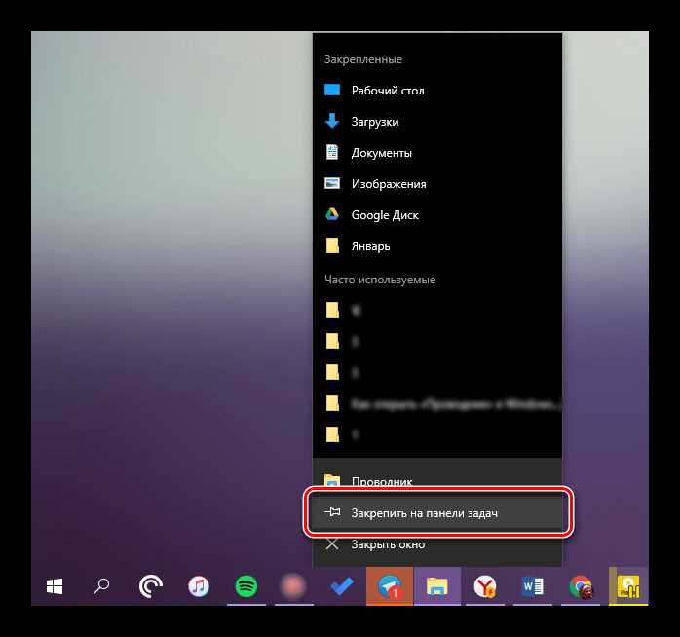
Task: Click the Google Drive triangle icon
Action: [x=332, y=214]
